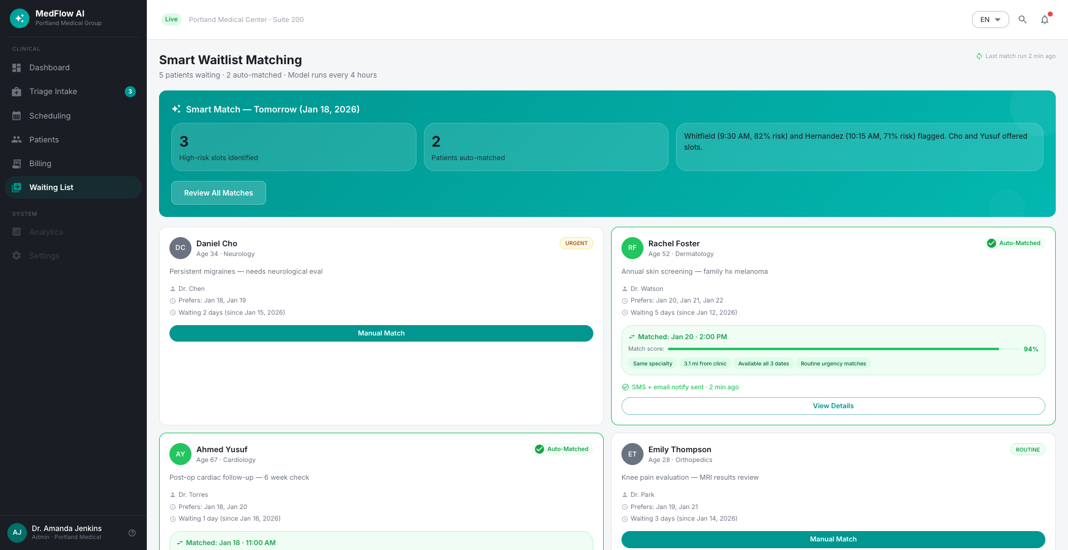The width and height of the screenshot is (1068, 550).
Task: Click Dr. Chen on Daniel Cho's card
Action: (191, 289)
